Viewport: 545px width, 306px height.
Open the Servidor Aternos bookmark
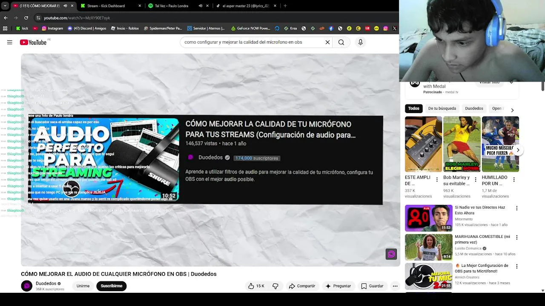[x=206, y=28]
